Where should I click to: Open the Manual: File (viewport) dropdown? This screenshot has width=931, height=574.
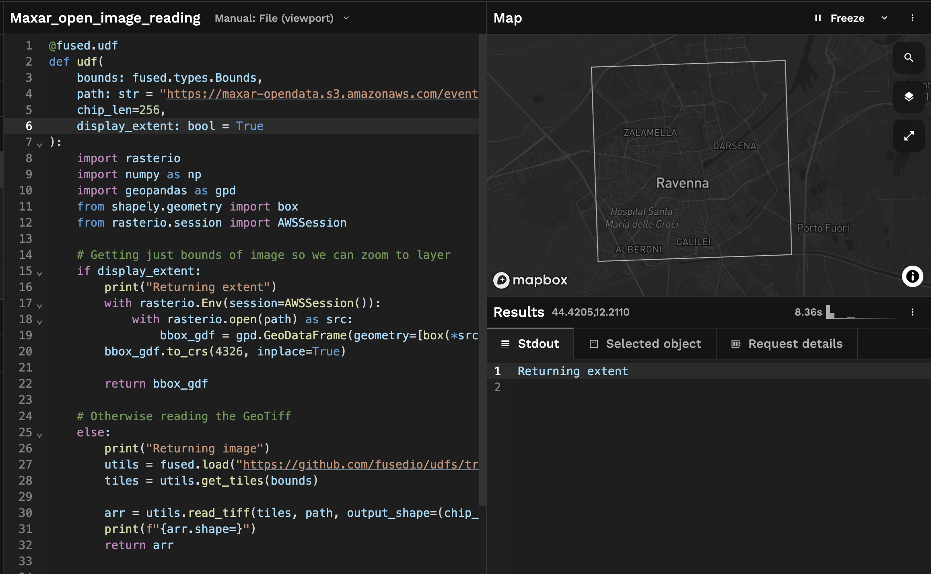(282, 18)
